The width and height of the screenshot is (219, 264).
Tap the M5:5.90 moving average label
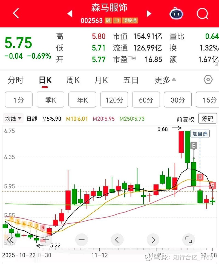[51, 119]
